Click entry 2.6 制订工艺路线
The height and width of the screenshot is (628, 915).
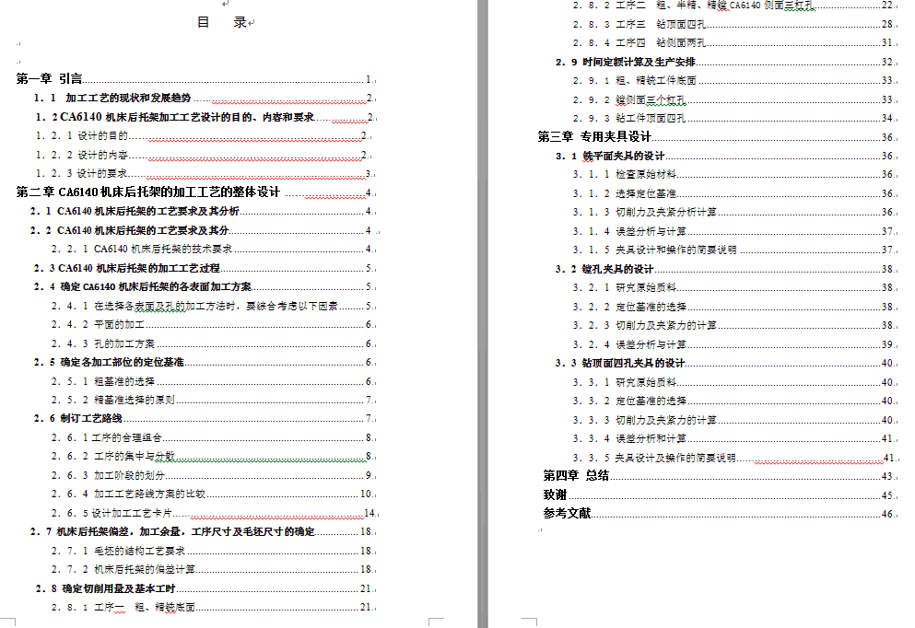point(205,419)
